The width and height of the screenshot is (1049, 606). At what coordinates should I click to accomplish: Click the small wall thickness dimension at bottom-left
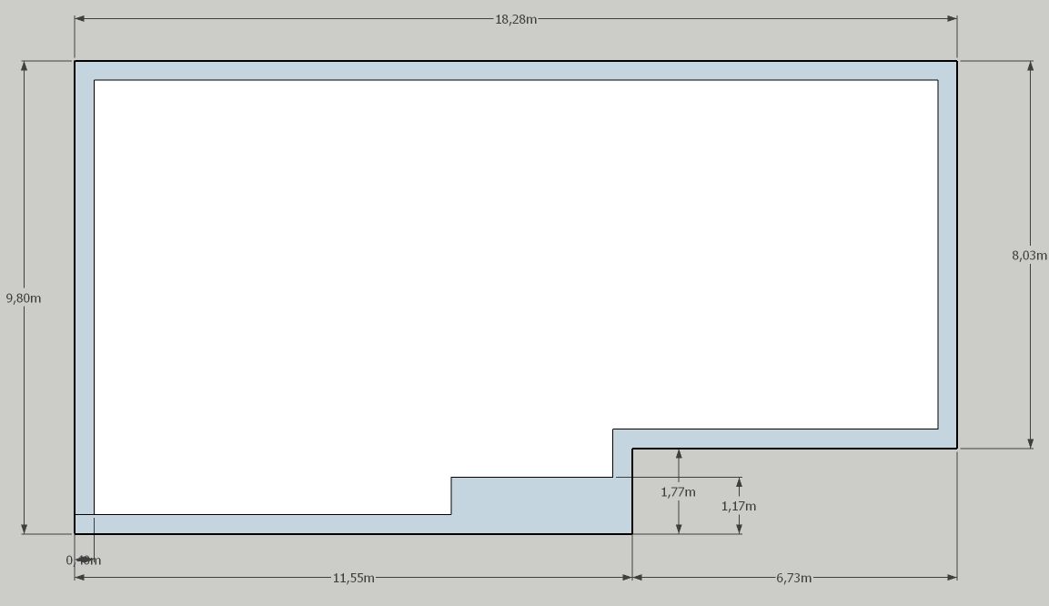tap(84, 561)
